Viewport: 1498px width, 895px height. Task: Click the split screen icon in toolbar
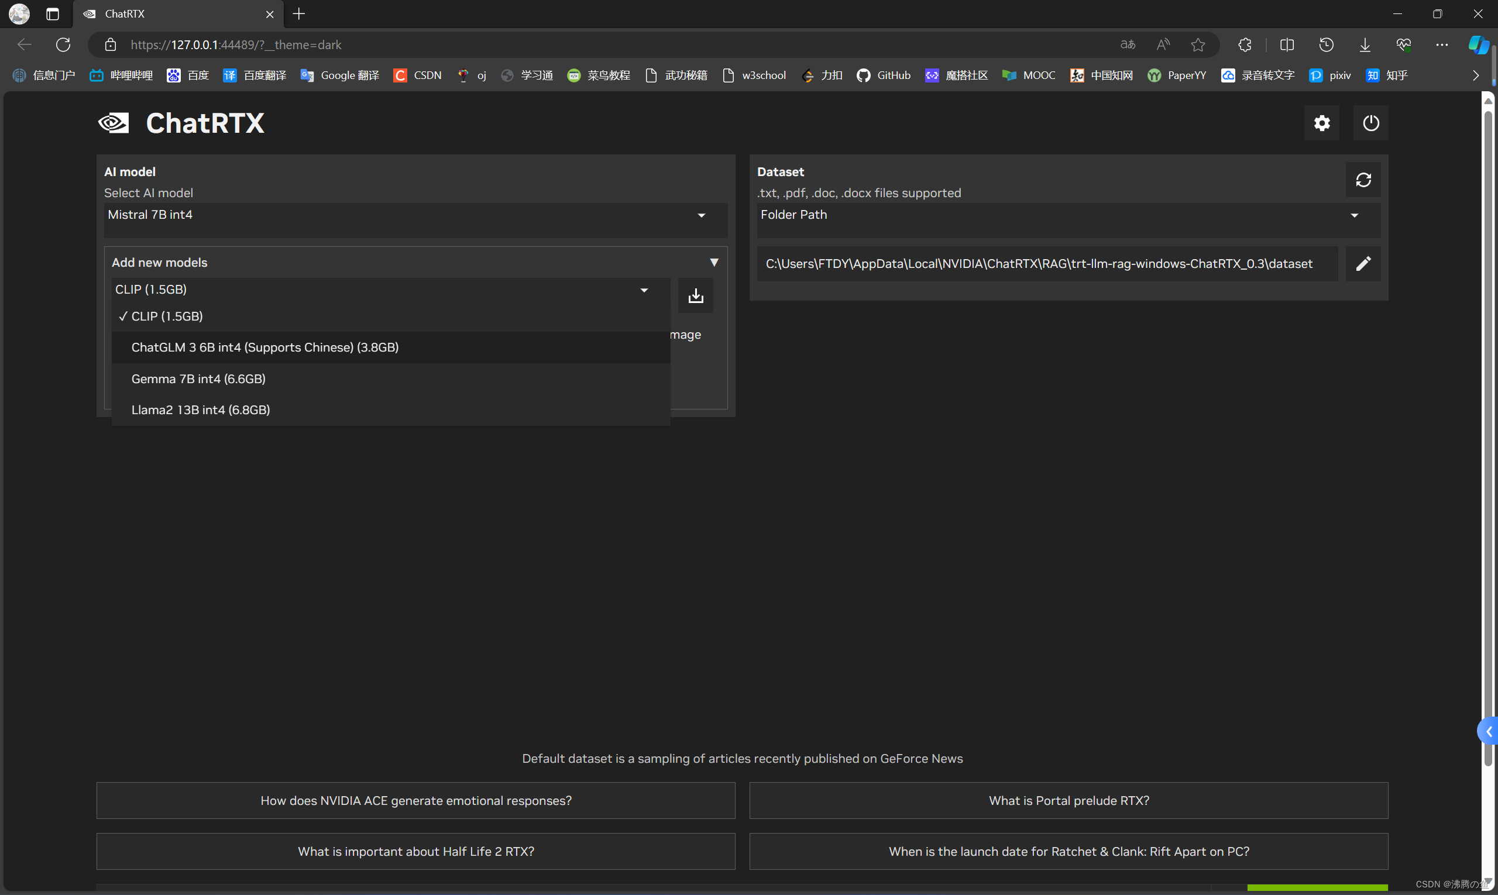click(x=1286, y=44)
